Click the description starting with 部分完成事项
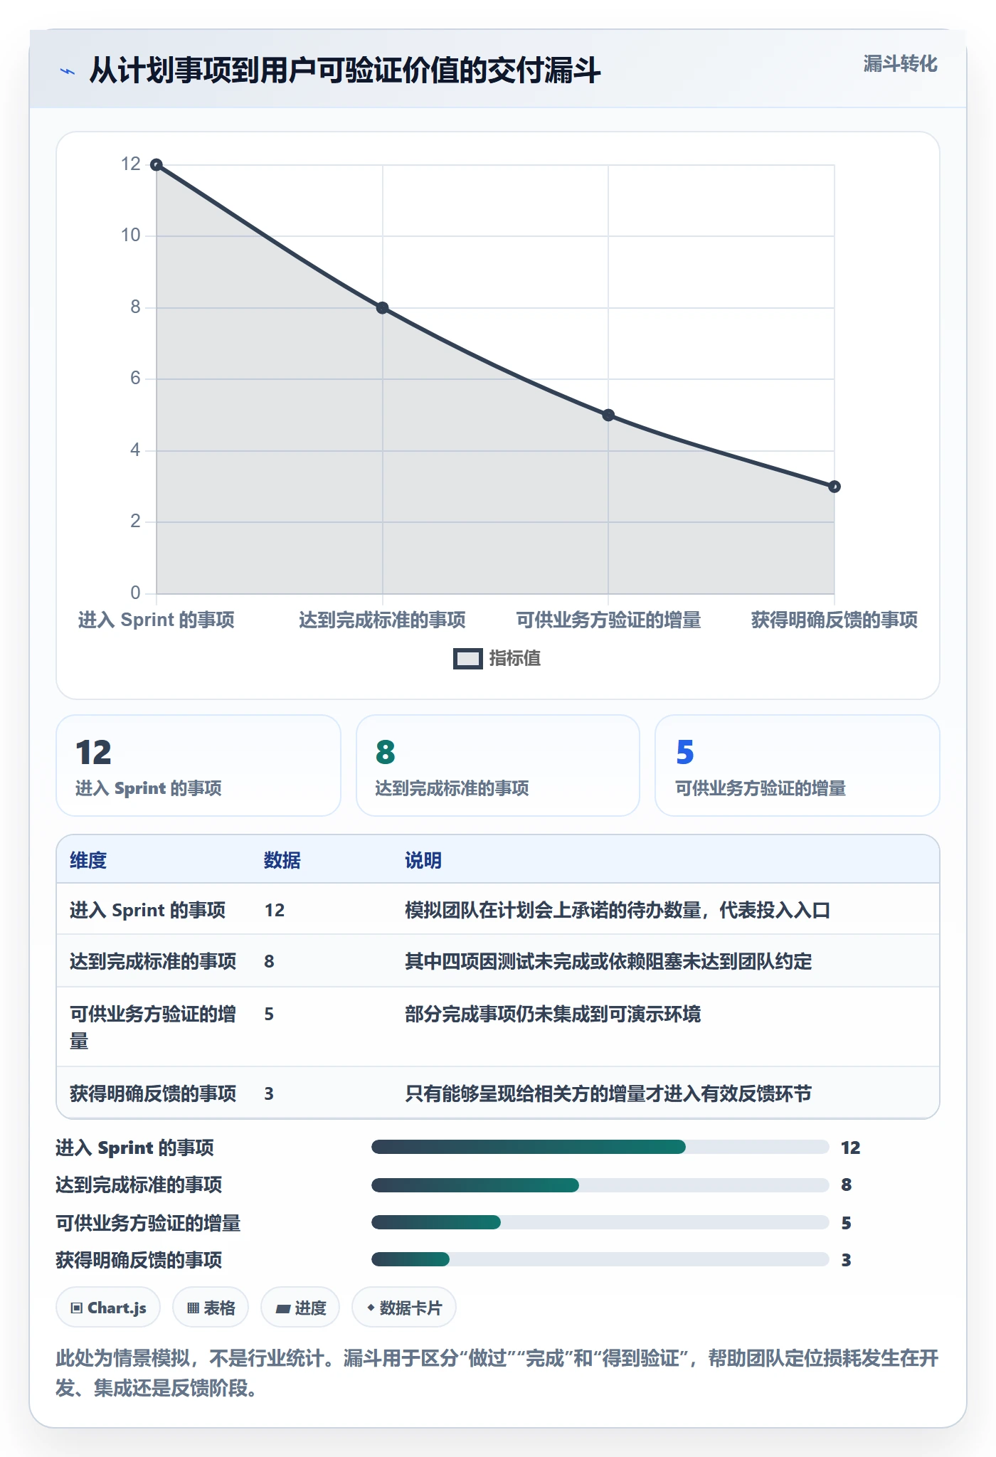 [x=553, y=1014]
